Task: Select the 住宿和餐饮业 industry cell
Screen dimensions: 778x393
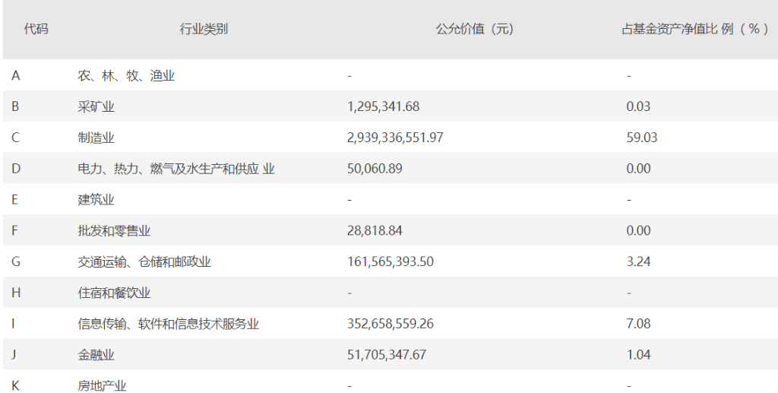Action: [114, 293]
